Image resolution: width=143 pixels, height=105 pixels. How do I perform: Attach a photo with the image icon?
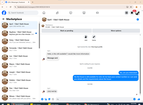tap(46, 99)
